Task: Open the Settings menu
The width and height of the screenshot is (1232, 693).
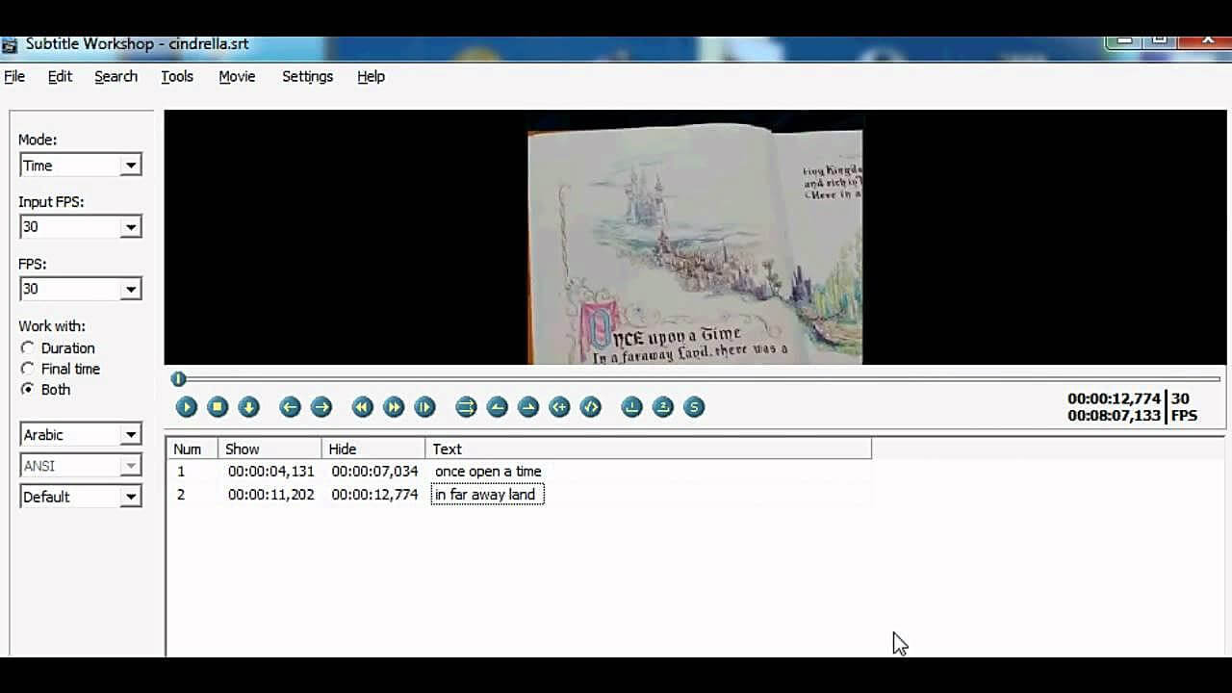Action: coord(307,76)
